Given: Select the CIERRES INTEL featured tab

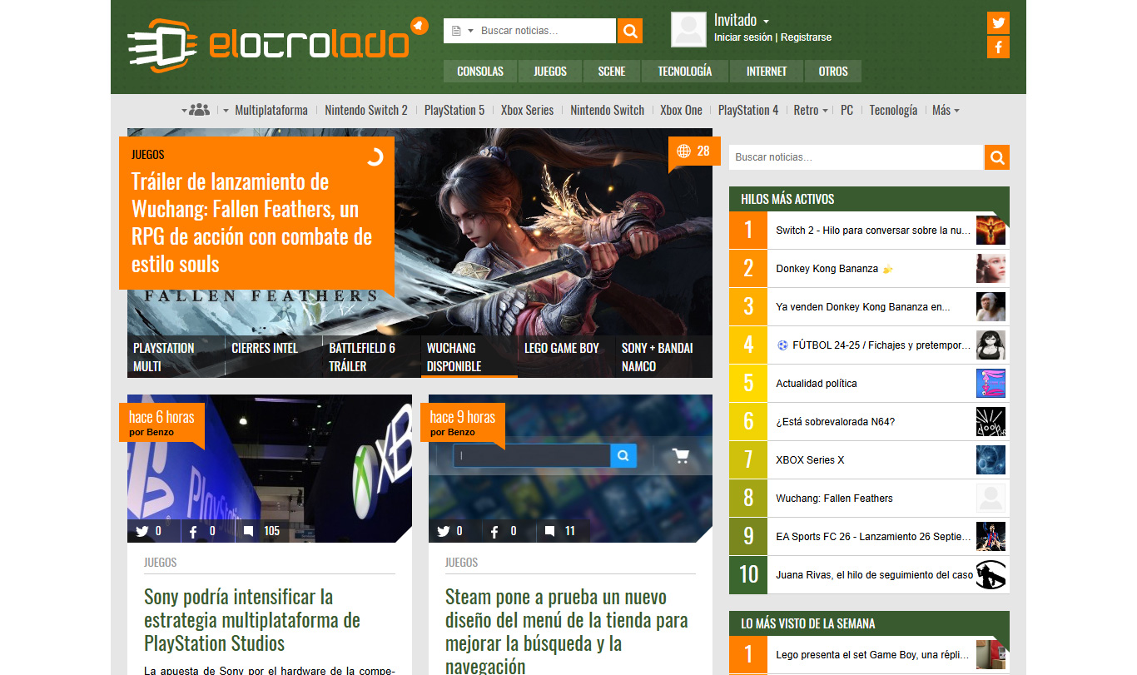Looking at the screenshot, I should 273,357.
